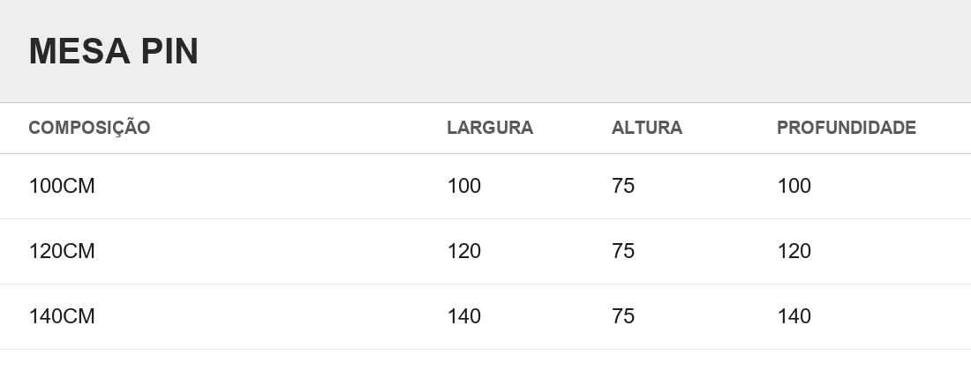
Task: Click altura value 75 in 120CM row
Action: coord(623,252)
